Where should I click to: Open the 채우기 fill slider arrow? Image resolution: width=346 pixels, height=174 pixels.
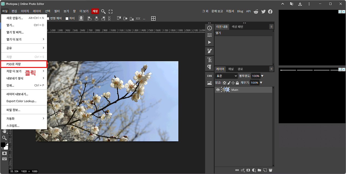[261, 83]
